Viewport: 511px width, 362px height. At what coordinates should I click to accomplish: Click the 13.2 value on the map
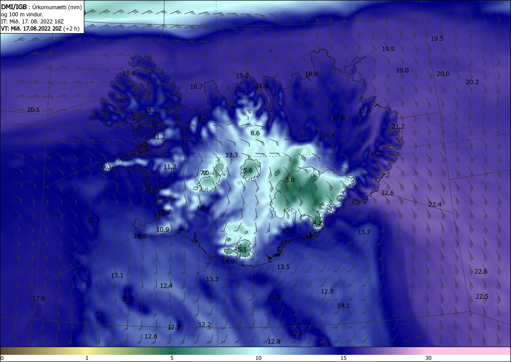click(150, 111)
